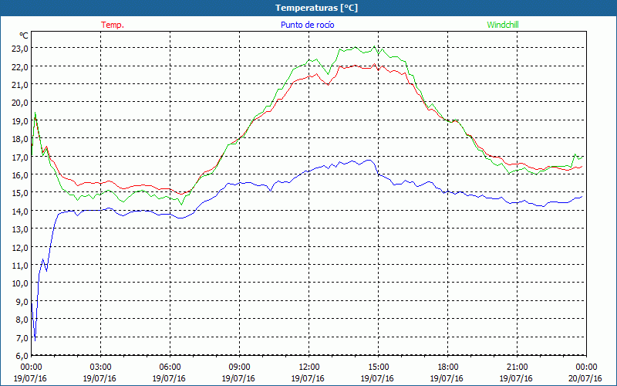Click the 20,0 y-axis value

coord(20,103)
